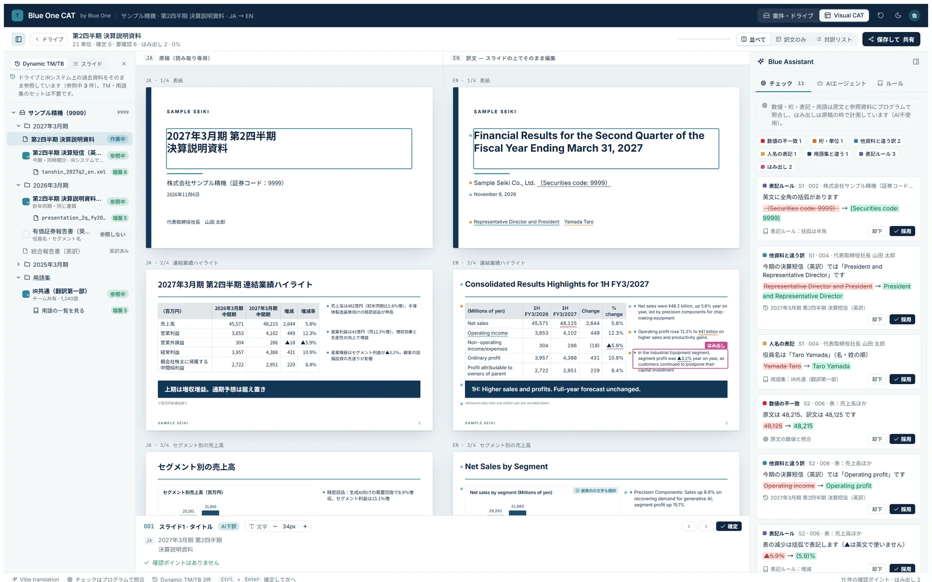Close the Dynamic TM/TB side panel

click(124, 64)
